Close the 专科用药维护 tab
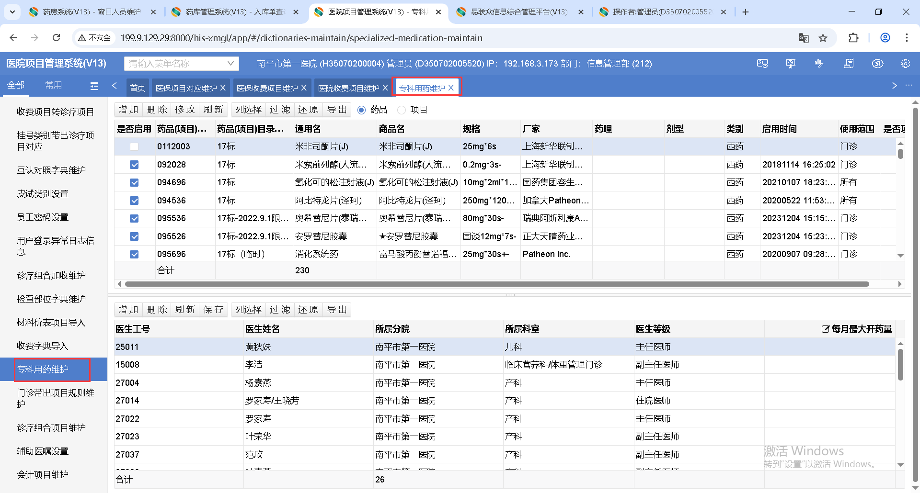Viewport: 920px width, 493px height. [x=451, y=88]
